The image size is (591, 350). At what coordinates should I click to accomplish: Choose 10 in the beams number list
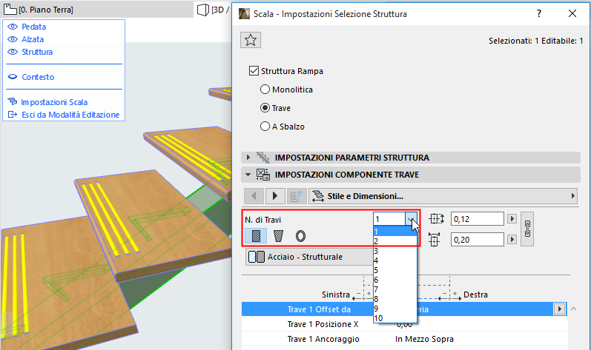[395, 318]
